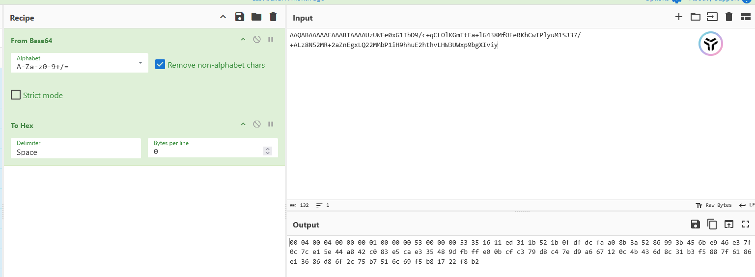Increment the Bytes per line stepper
The image size is (755, 277).
pyautogui.click(x=268, y=150)
